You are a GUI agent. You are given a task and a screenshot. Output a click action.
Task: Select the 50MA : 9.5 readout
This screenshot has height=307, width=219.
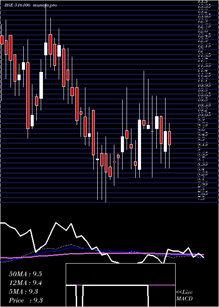[25, 274]
